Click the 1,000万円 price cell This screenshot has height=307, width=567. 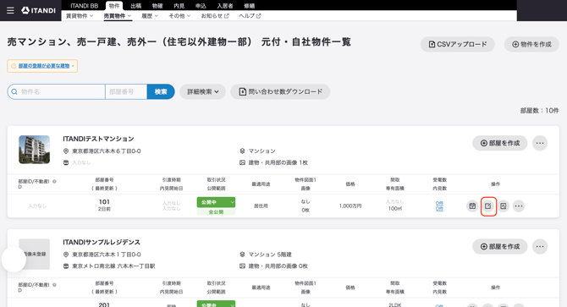click(x=350, y=206)
